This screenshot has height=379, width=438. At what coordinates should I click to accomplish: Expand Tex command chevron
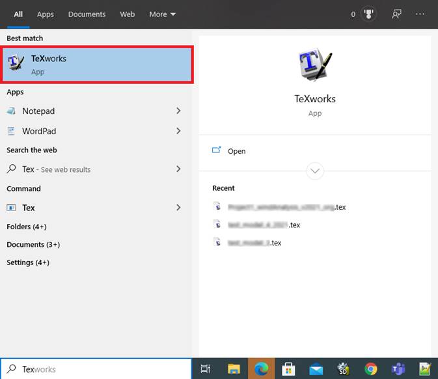[x=178, y=207]
